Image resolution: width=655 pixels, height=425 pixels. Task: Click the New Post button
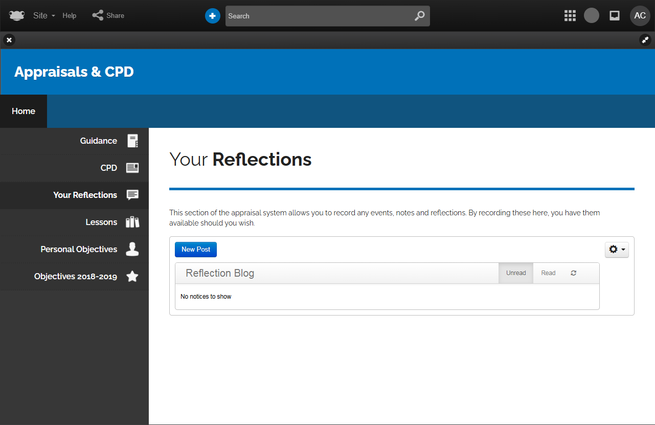[x=196, y=249]
